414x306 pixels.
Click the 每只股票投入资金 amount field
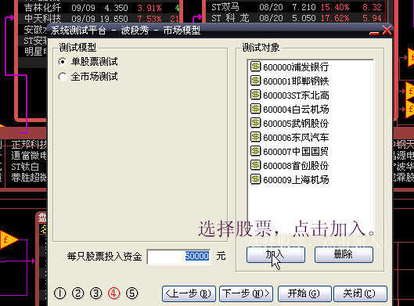pyautogui.click(x=178, y=257)
